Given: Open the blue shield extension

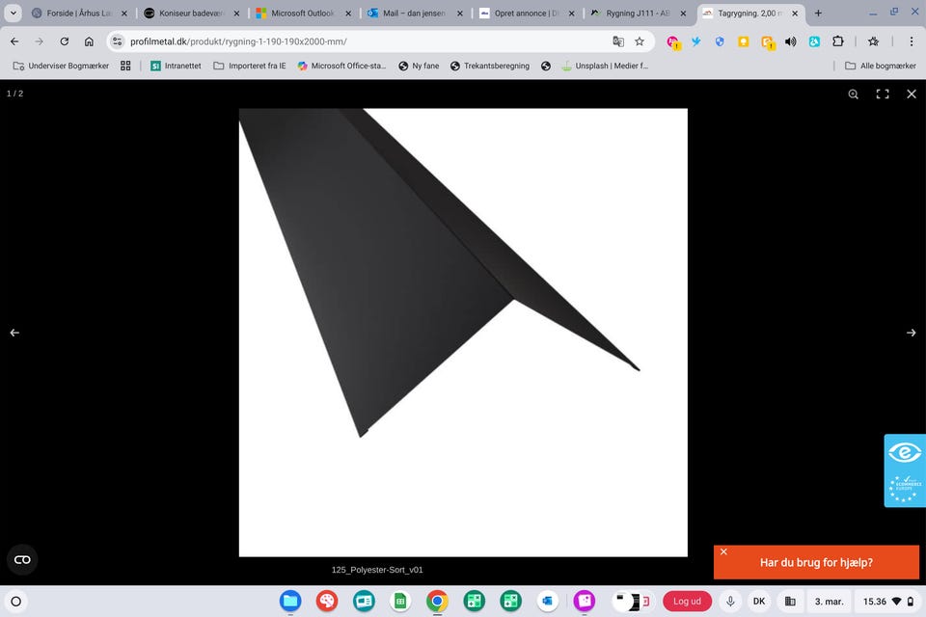Looking at the screenshot, I should (720, 41).
